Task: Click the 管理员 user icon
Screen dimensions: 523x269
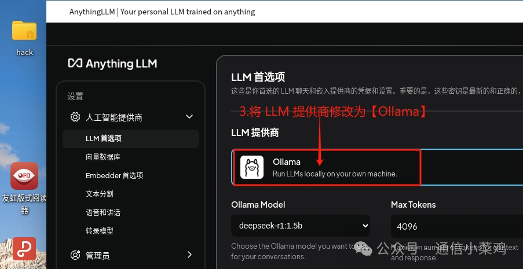Action: click(x=75, y=255)
